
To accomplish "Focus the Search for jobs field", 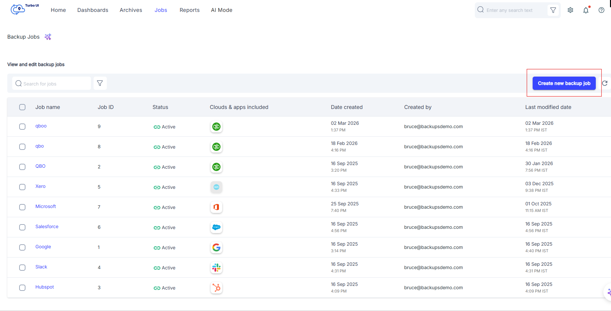I will (52, 83).
